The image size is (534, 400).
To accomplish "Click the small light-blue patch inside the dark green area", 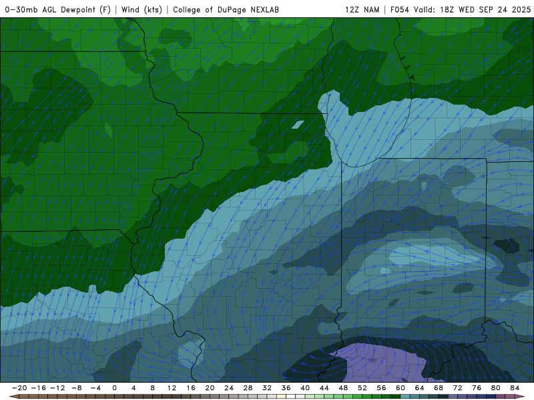I will click(x=298, y=125).
